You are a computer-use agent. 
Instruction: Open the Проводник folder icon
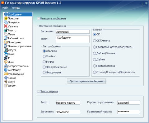(6, 42)
